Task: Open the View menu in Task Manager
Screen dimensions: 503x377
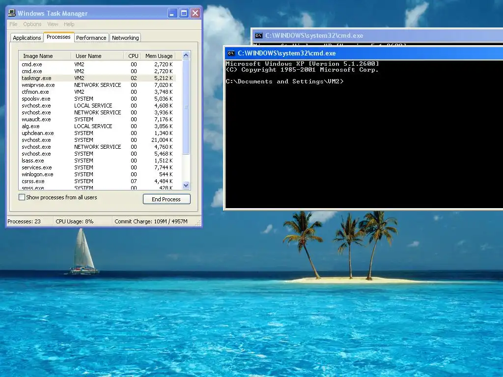Action: [53, 24]
